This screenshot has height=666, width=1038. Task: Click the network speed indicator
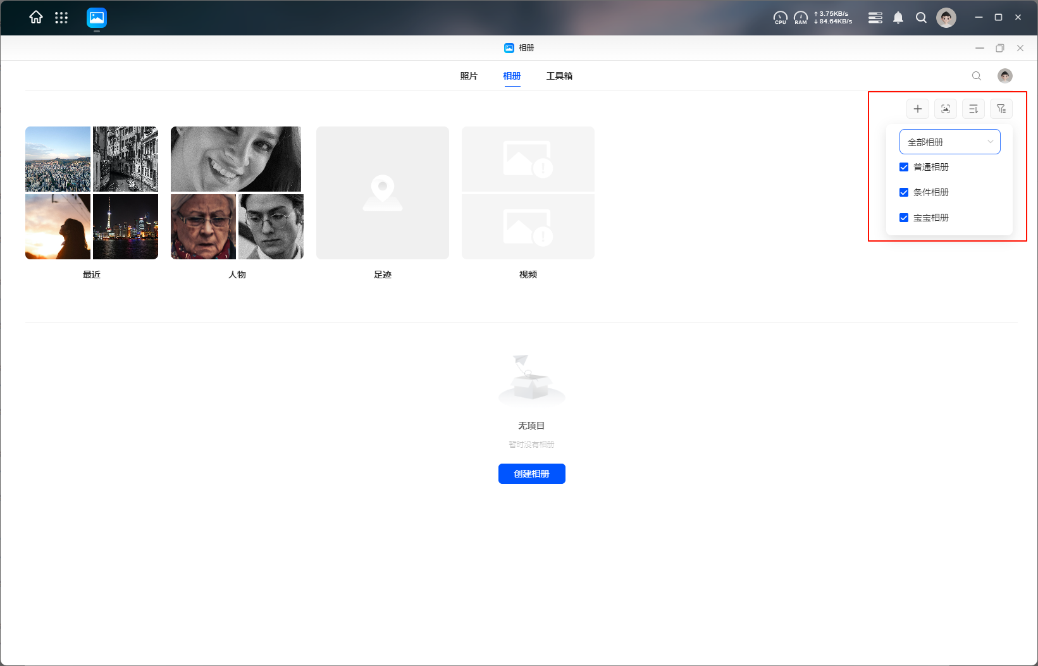click(833, 18)
